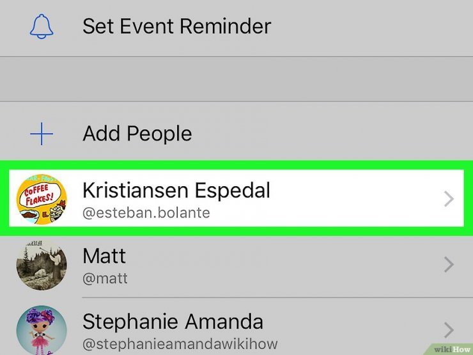Screen dimensions: 473x355
Task: Click the green highlight border around Kristiansen
Action: (x=236, y=165)
